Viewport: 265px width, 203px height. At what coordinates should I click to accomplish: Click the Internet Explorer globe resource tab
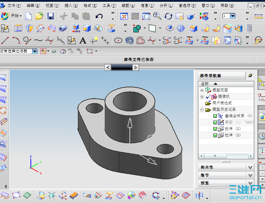point(262,116)
